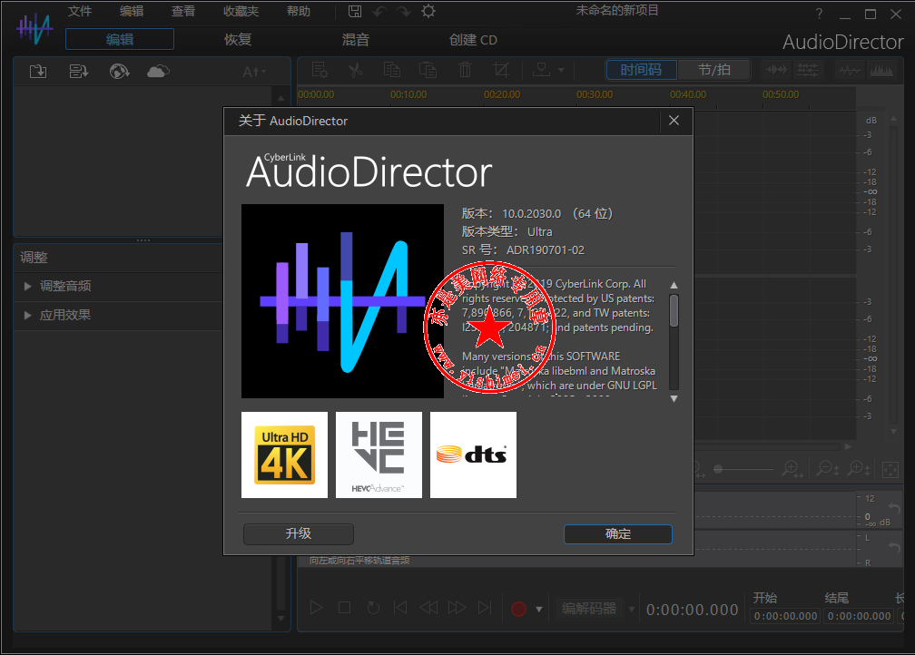Open preferences via the gear icon
Screen dimensions: 915x655
click(x=428, y=11)
